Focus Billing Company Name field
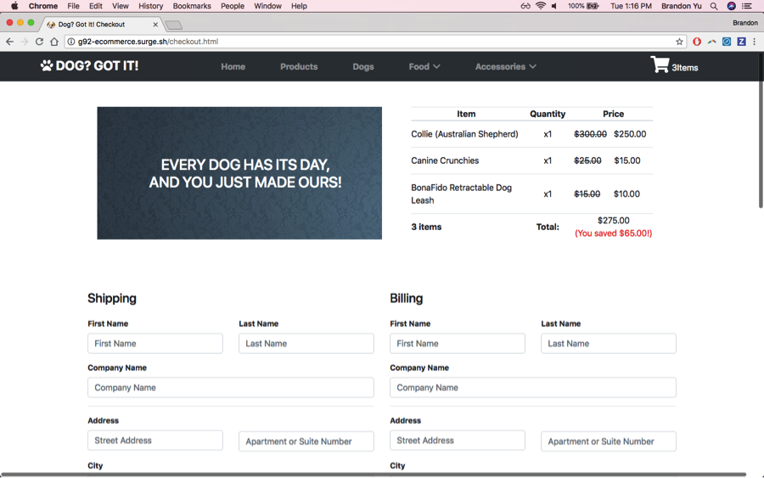 [x=532, y=387]
